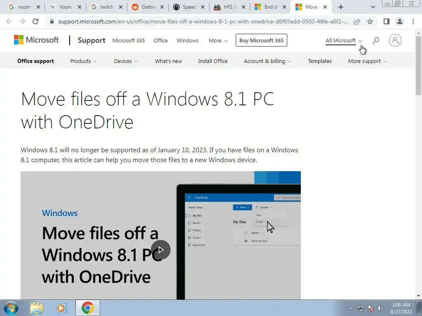Close the 'voom' Google tab
The image size is (422, 316).
38,7
